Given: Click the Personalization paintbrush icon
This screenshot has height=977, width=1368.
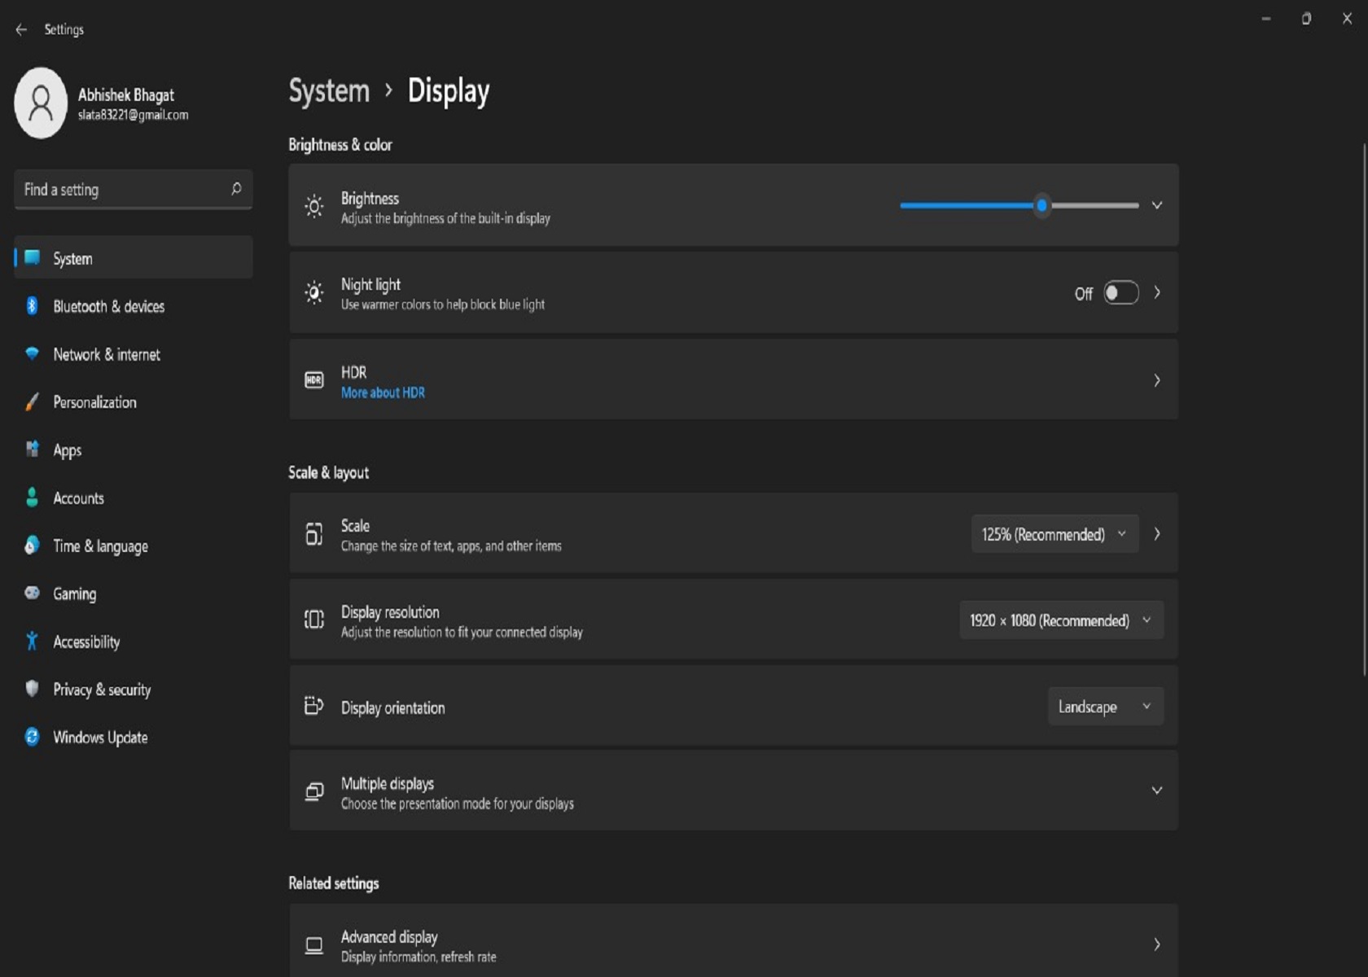Looking at the screenshot, I should [32, 402].
